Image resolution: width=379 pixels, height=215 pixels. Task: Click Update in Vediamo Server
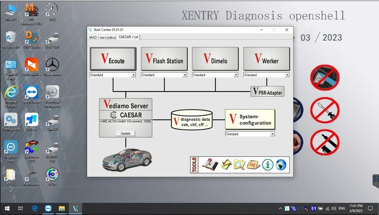click(x=125, y=134)
